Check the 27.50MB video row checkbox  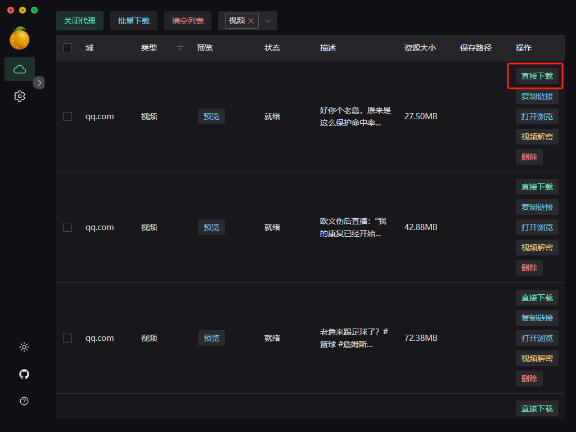tap(67, 116)
